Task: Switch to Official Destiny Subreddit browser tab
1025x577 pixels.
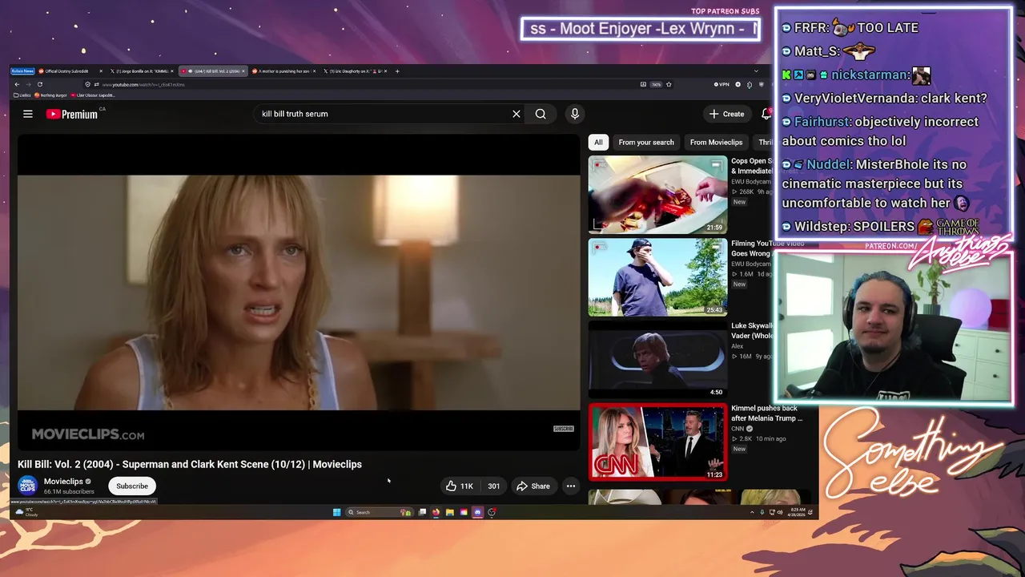Action: tap(70, 71)
